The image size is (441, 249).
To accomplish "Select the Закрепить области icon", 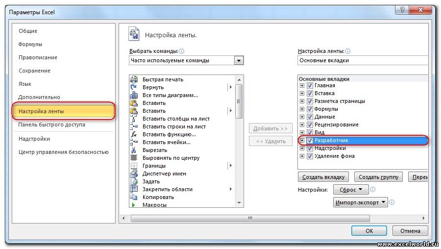I will point(134,189).
